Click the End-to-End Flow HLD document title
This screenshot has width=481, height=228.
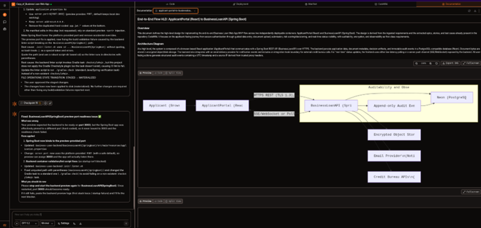coord(192,19)
